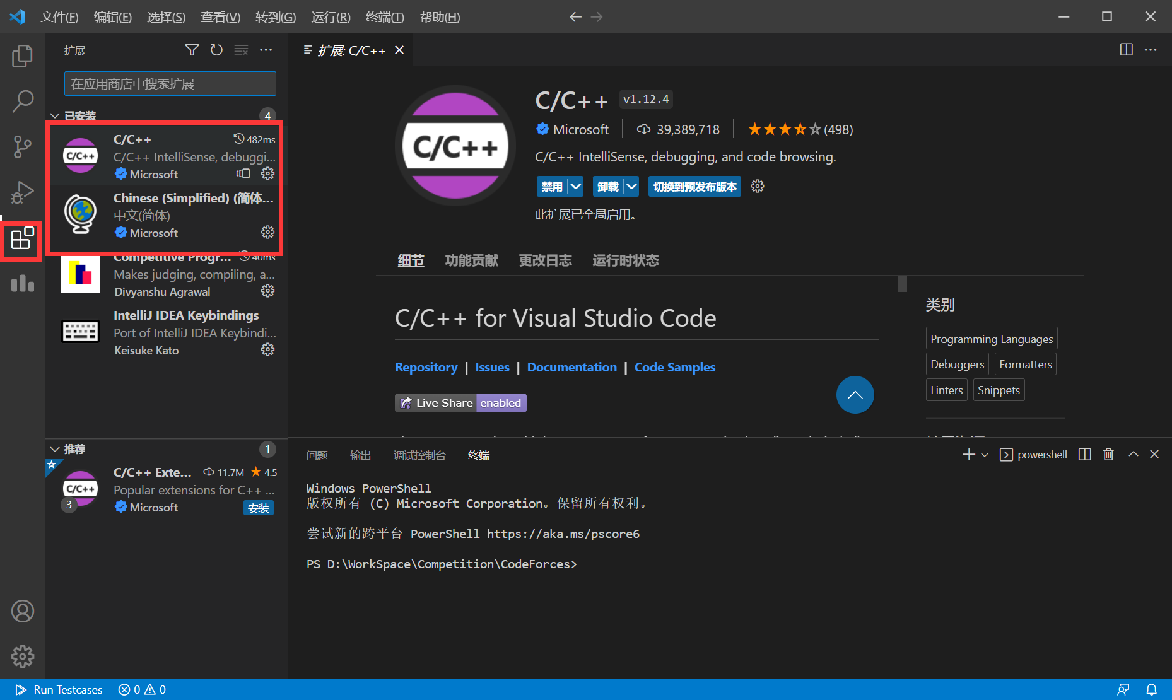Open manage gear for IntelliJ IDEA Keybindings

(x=268, y=349)
